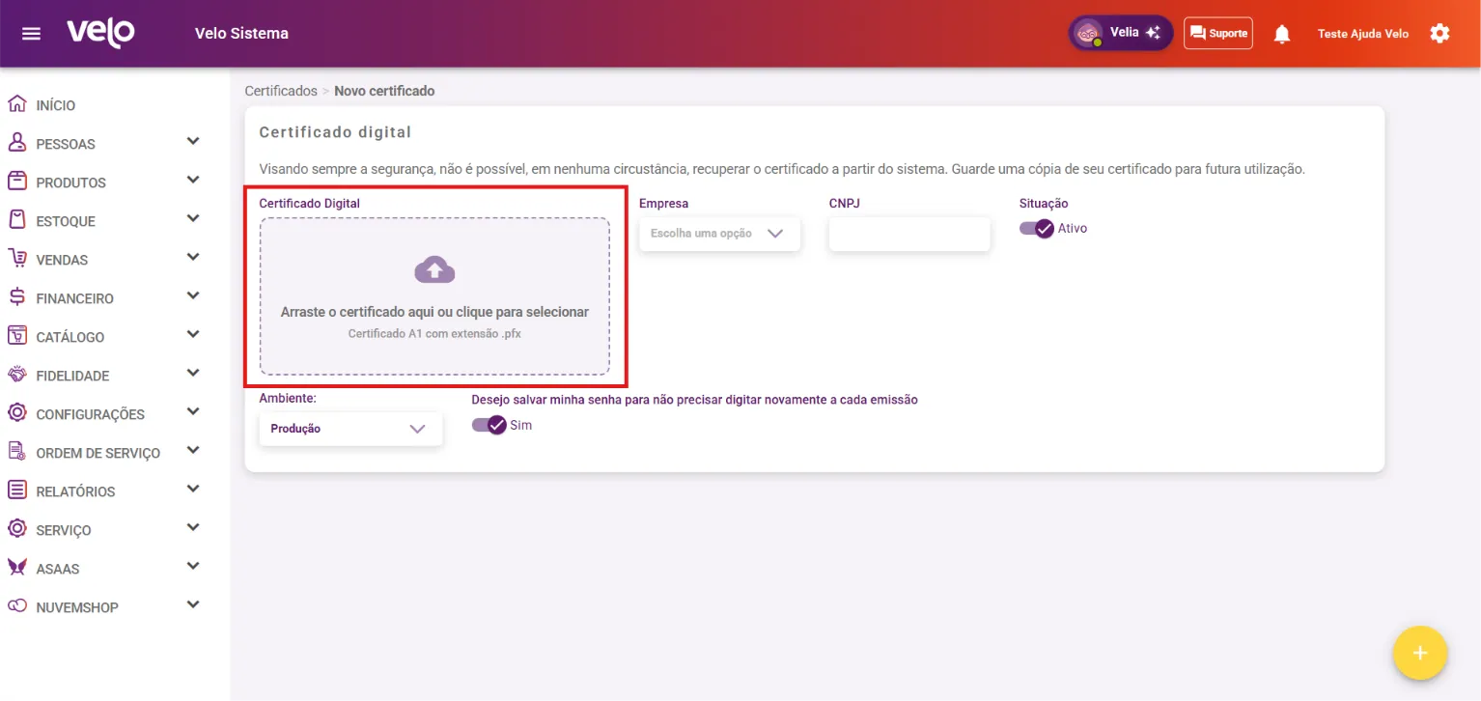
Task: Open the Ambiente Produção dropdown
Action: click(350, 429)
